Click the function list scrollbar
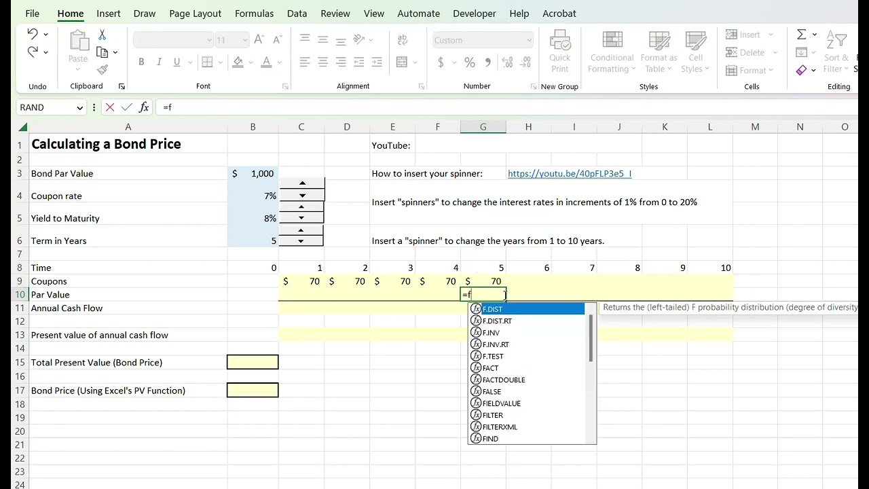This screenshot has height=489, width=869. (591, 338)
